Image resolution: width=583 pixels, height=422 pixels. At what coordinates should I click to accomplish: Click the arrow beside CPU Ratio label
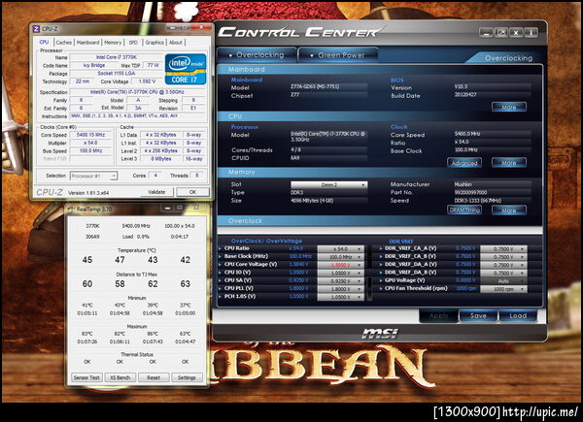221,248
